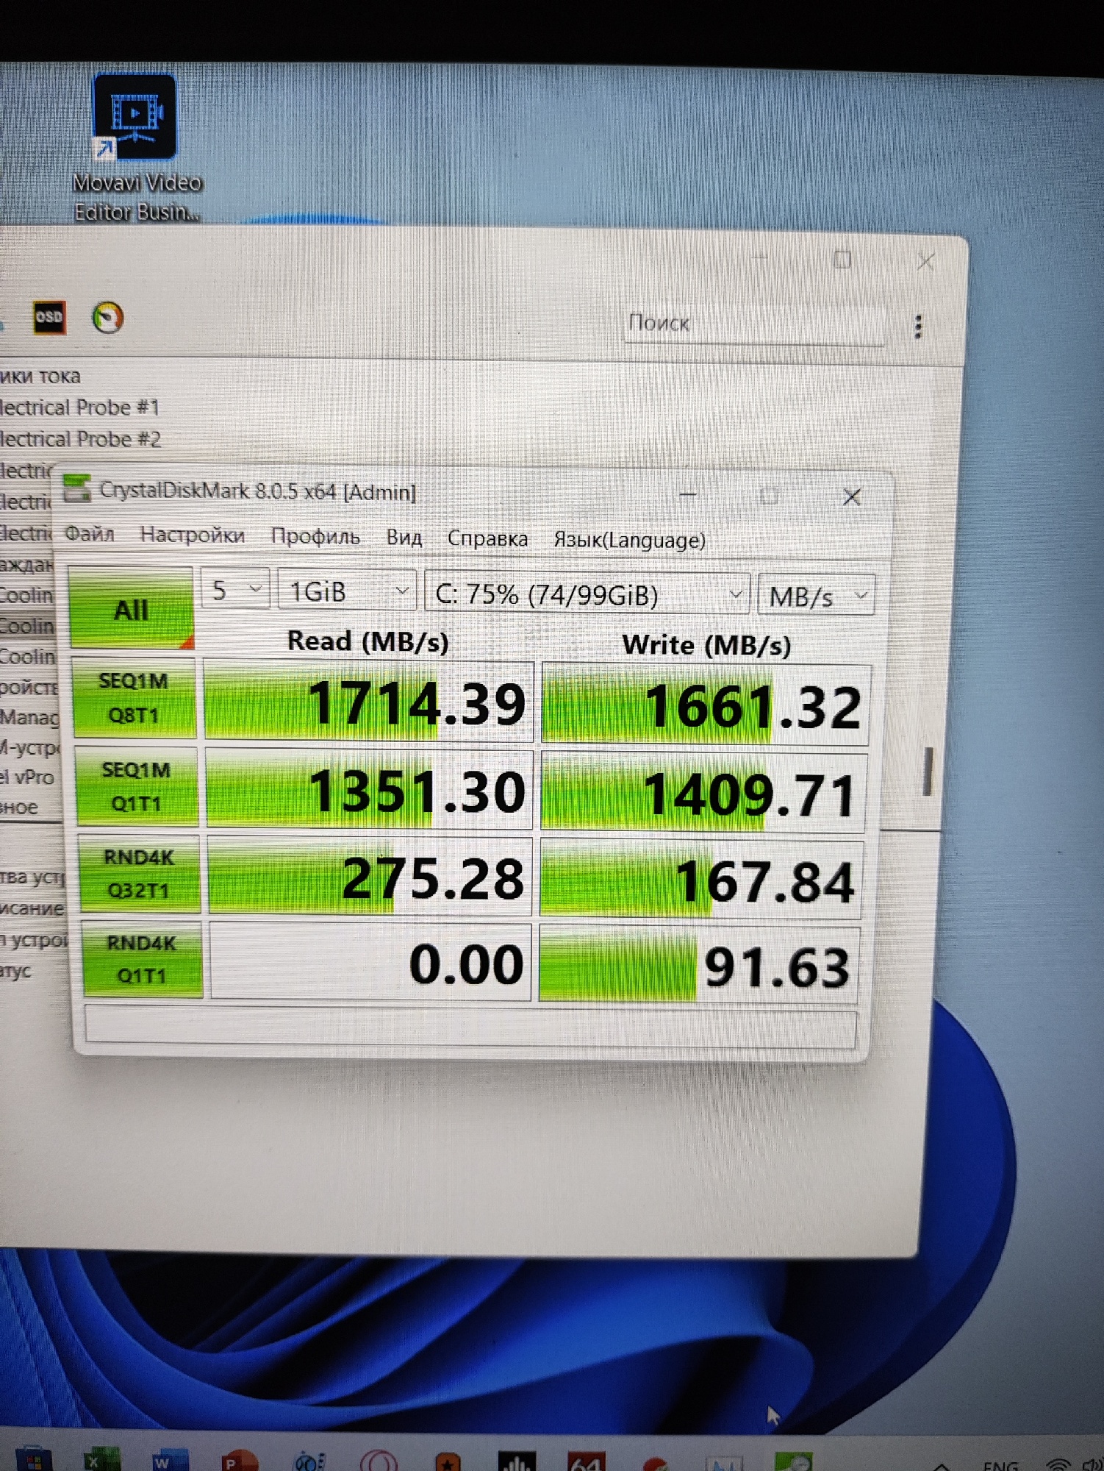Screen dimensions: 1104x1471
Task: Click the RND4K Q32T1 read result 275.28
Action: [370, 876]
